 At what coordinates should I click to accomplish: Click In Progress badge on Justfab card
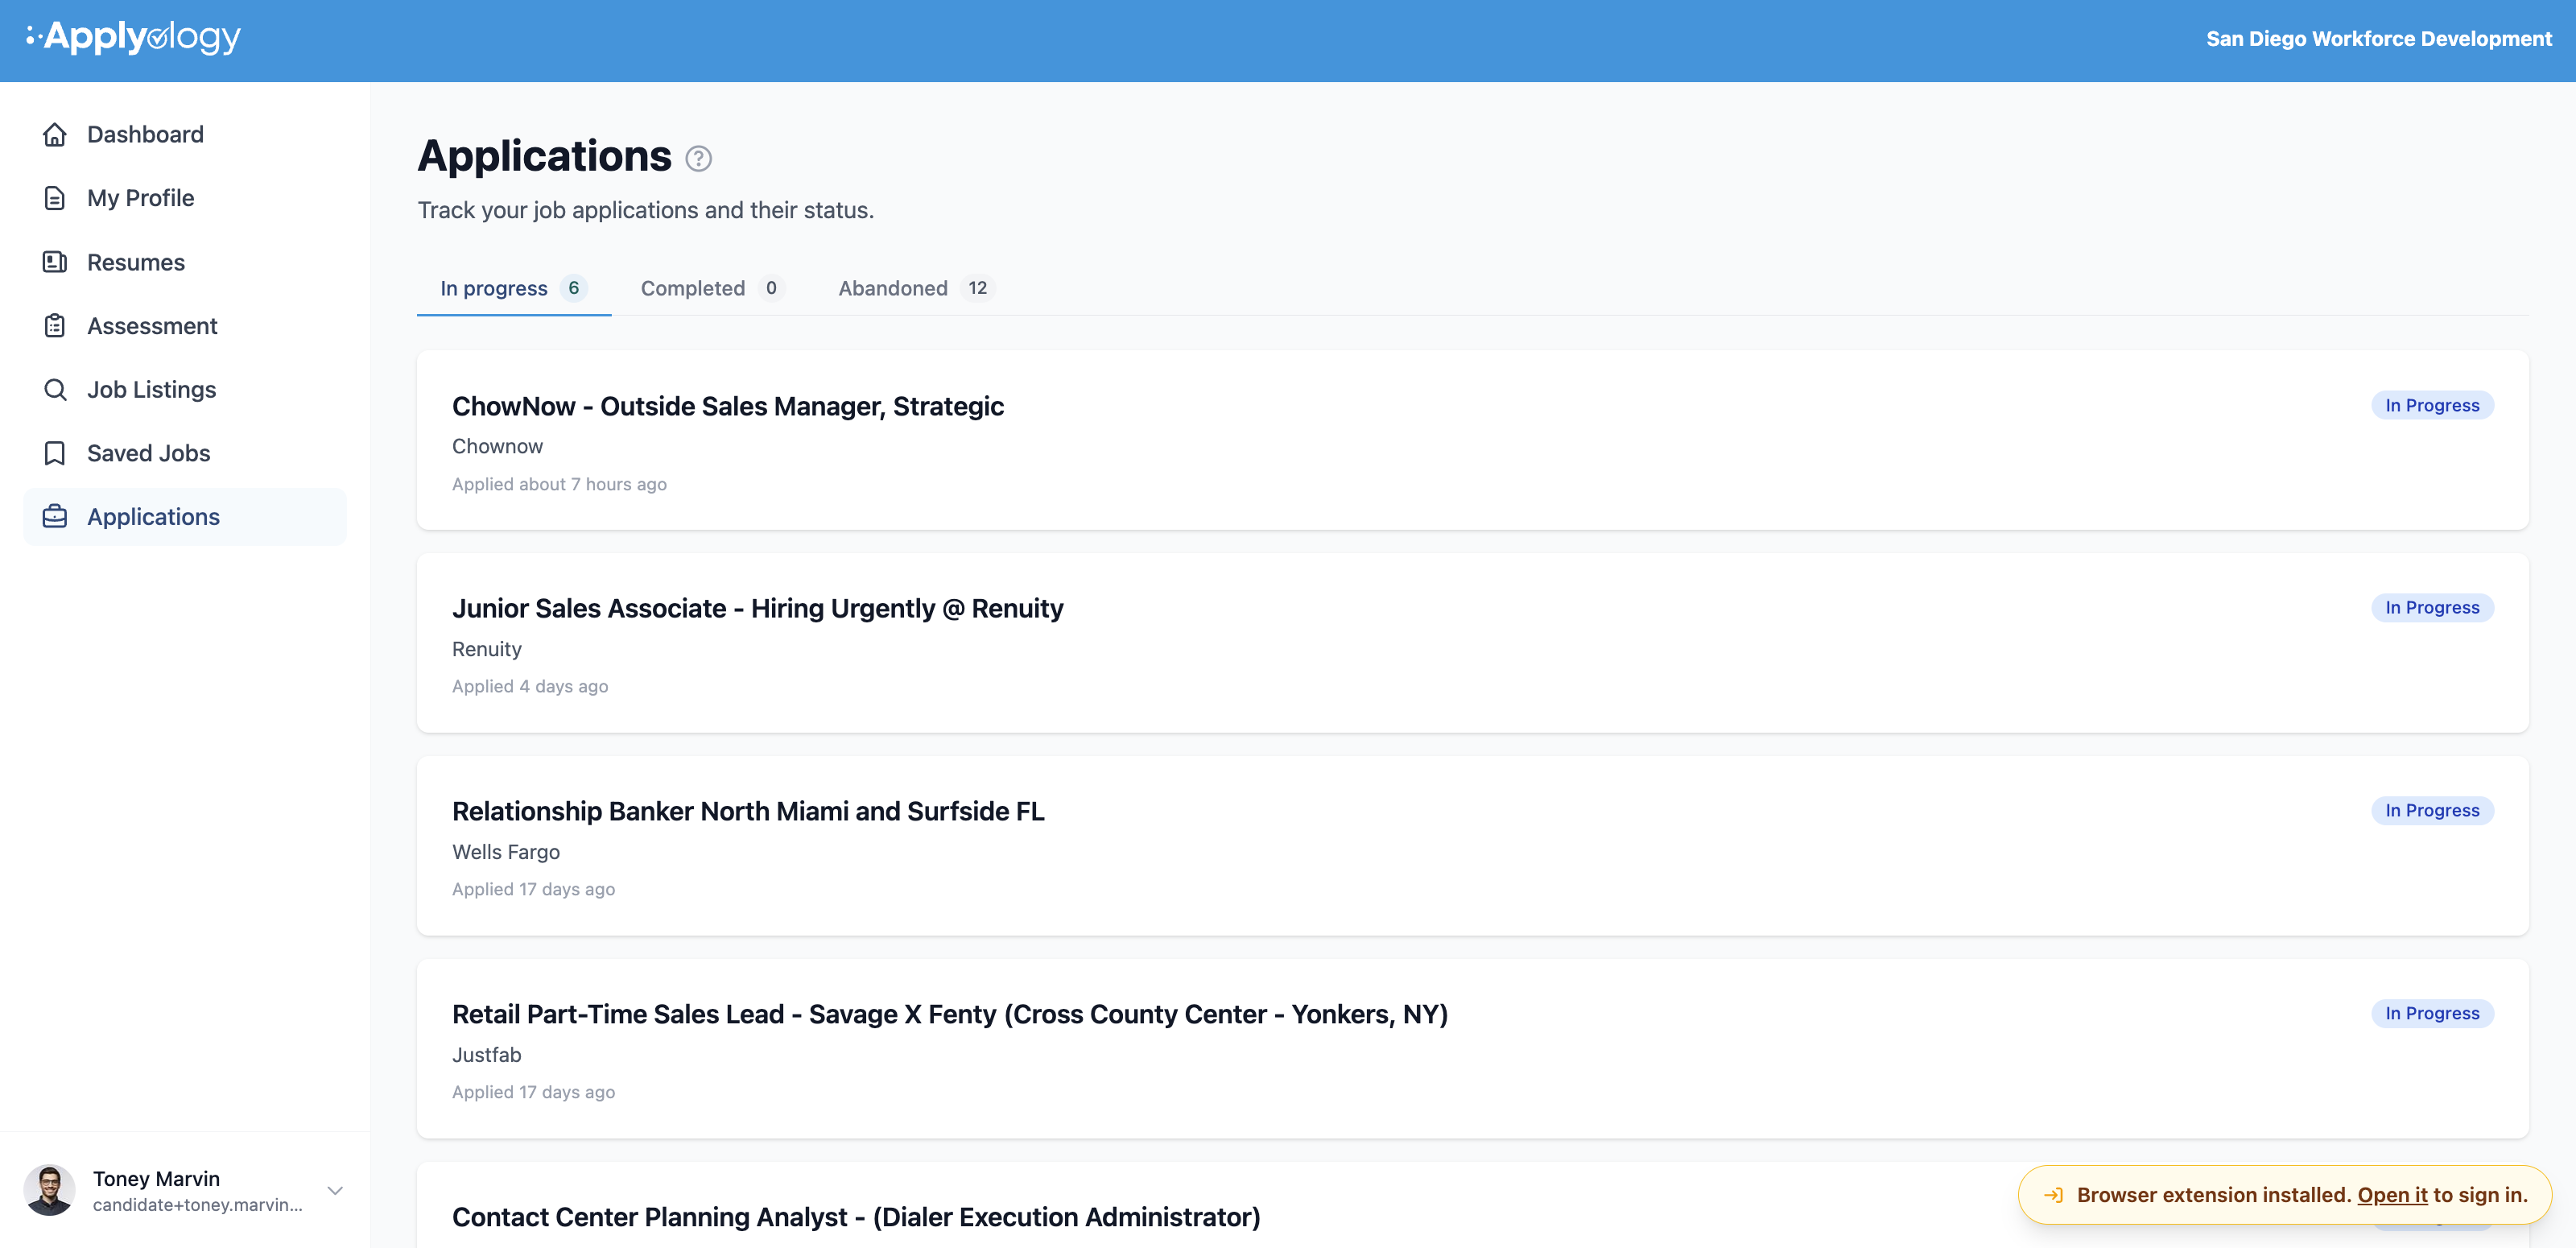click(x=2432, y=1013)
